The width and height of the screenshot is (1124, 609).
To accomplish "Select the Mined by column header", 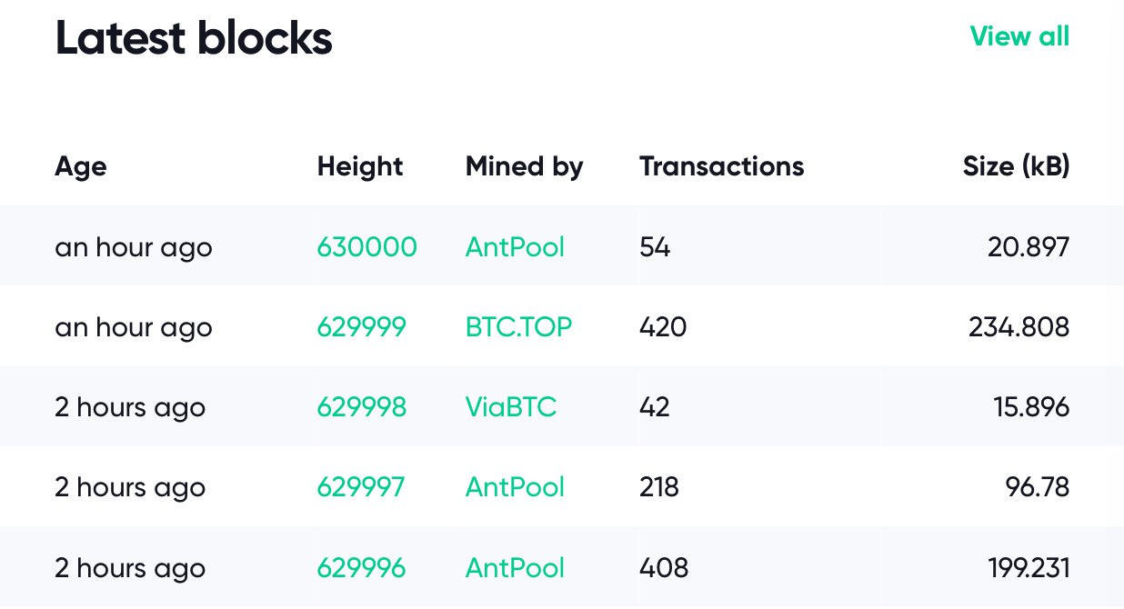I will pos(524,166).
